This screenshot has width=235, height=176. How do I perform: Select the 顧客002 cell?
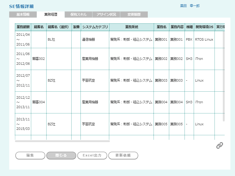[x=39, y=59]
